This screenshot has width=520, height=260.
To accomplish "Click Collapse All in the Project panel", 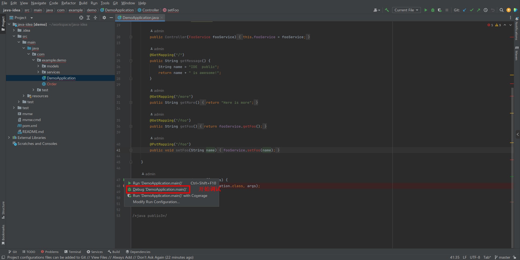I will pos(95,18).
